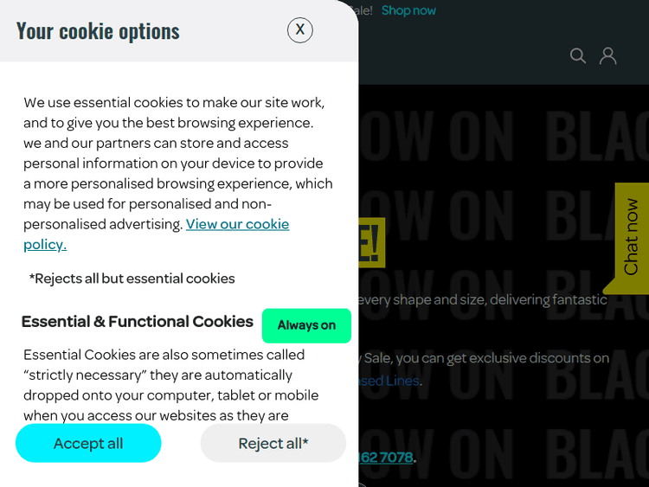The width and height of the screenshot is (649, 487).
Task: Open site search via magnifier icon
Action: coord(578,56)
